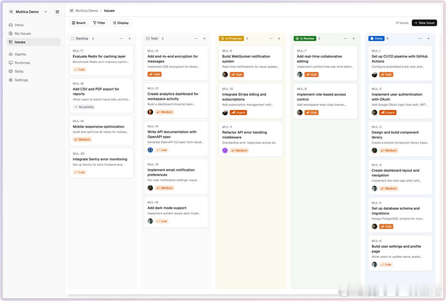Open Settings from the sidebar
The image size is (446, 301).
tap(34, 80)
